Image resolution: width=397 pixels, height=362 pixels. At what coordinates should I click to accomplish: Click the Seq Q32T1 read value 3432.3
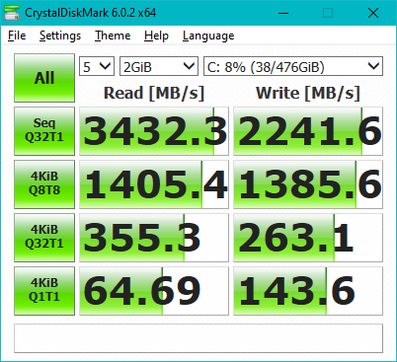pos(154,131)
